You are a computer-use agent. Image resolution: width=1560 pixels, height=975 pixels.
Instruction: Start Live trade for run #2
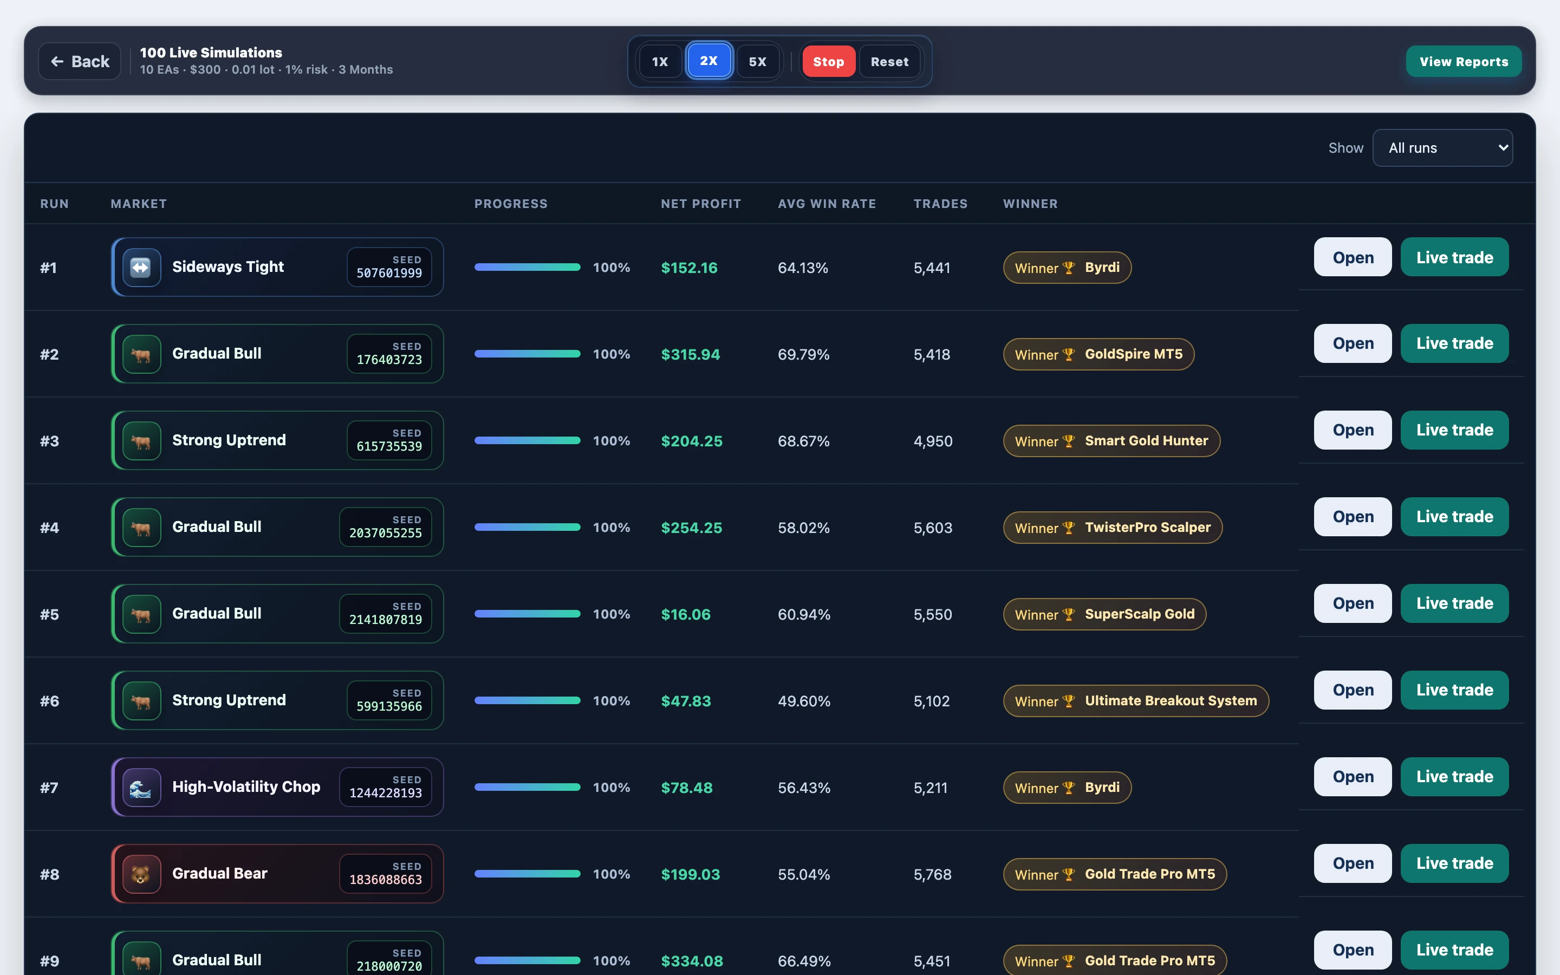click(x=1454, y=344)
